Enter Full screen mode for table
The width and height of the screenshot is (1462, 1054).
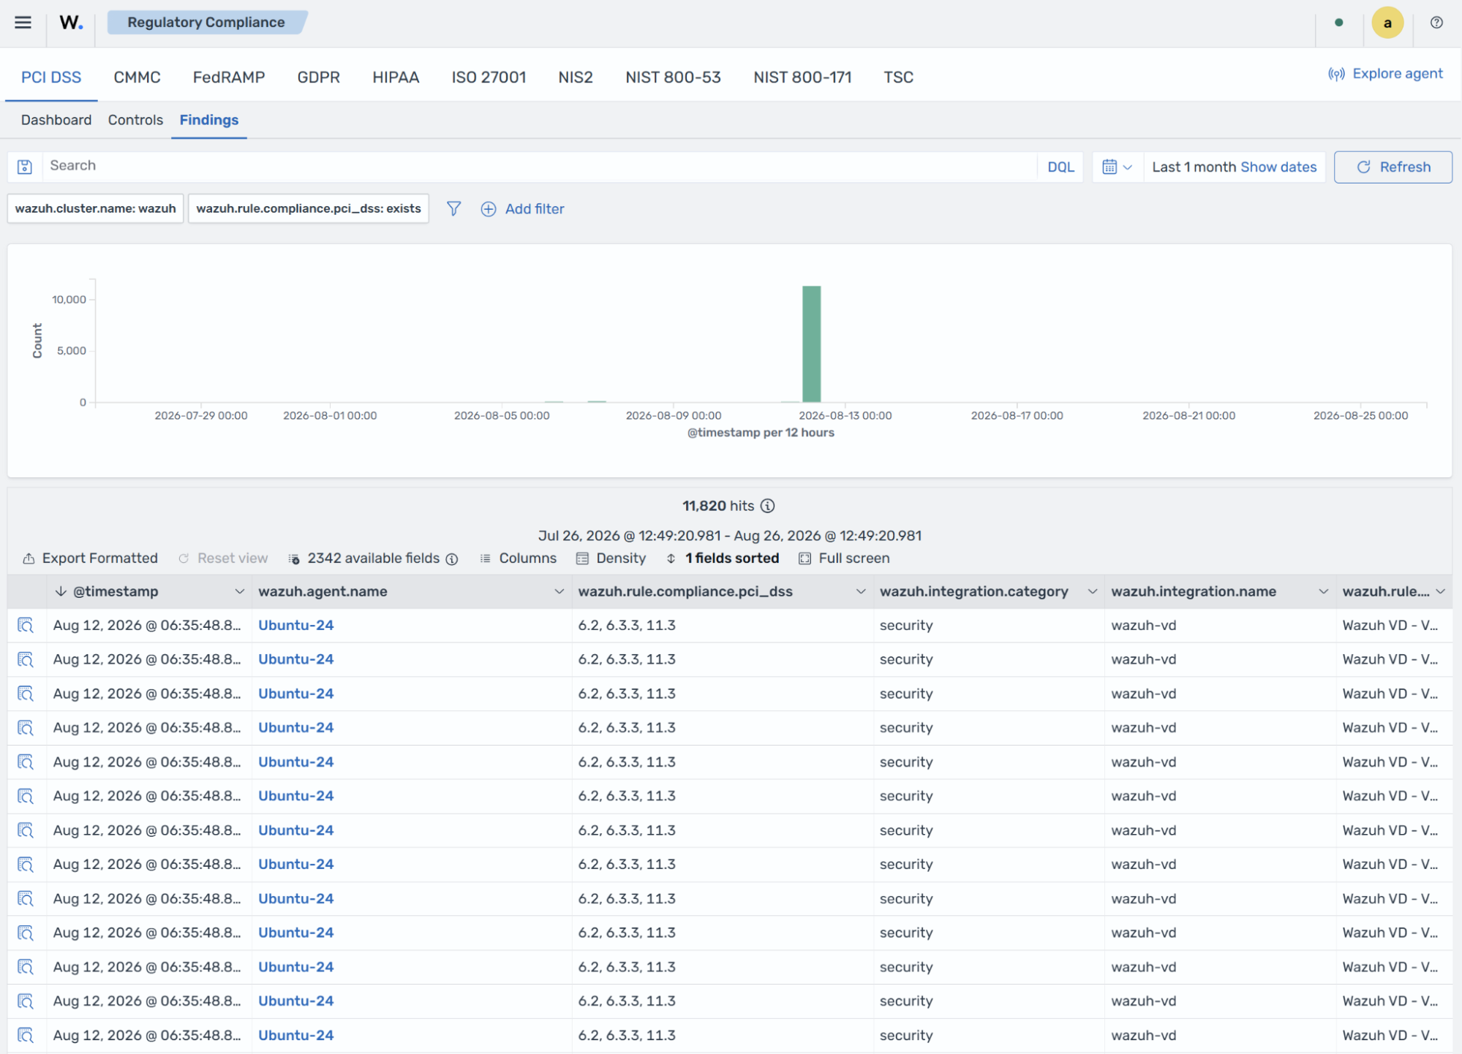tap(844, 559)
